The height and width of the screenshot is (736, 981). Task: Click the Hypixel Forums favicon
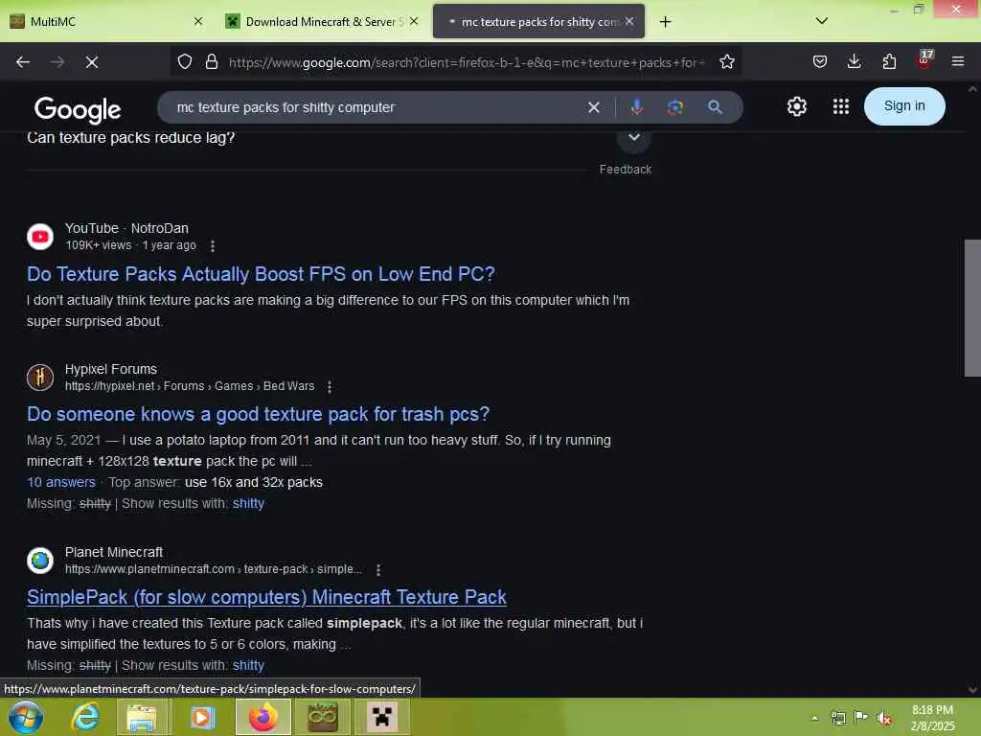(40, 378)
